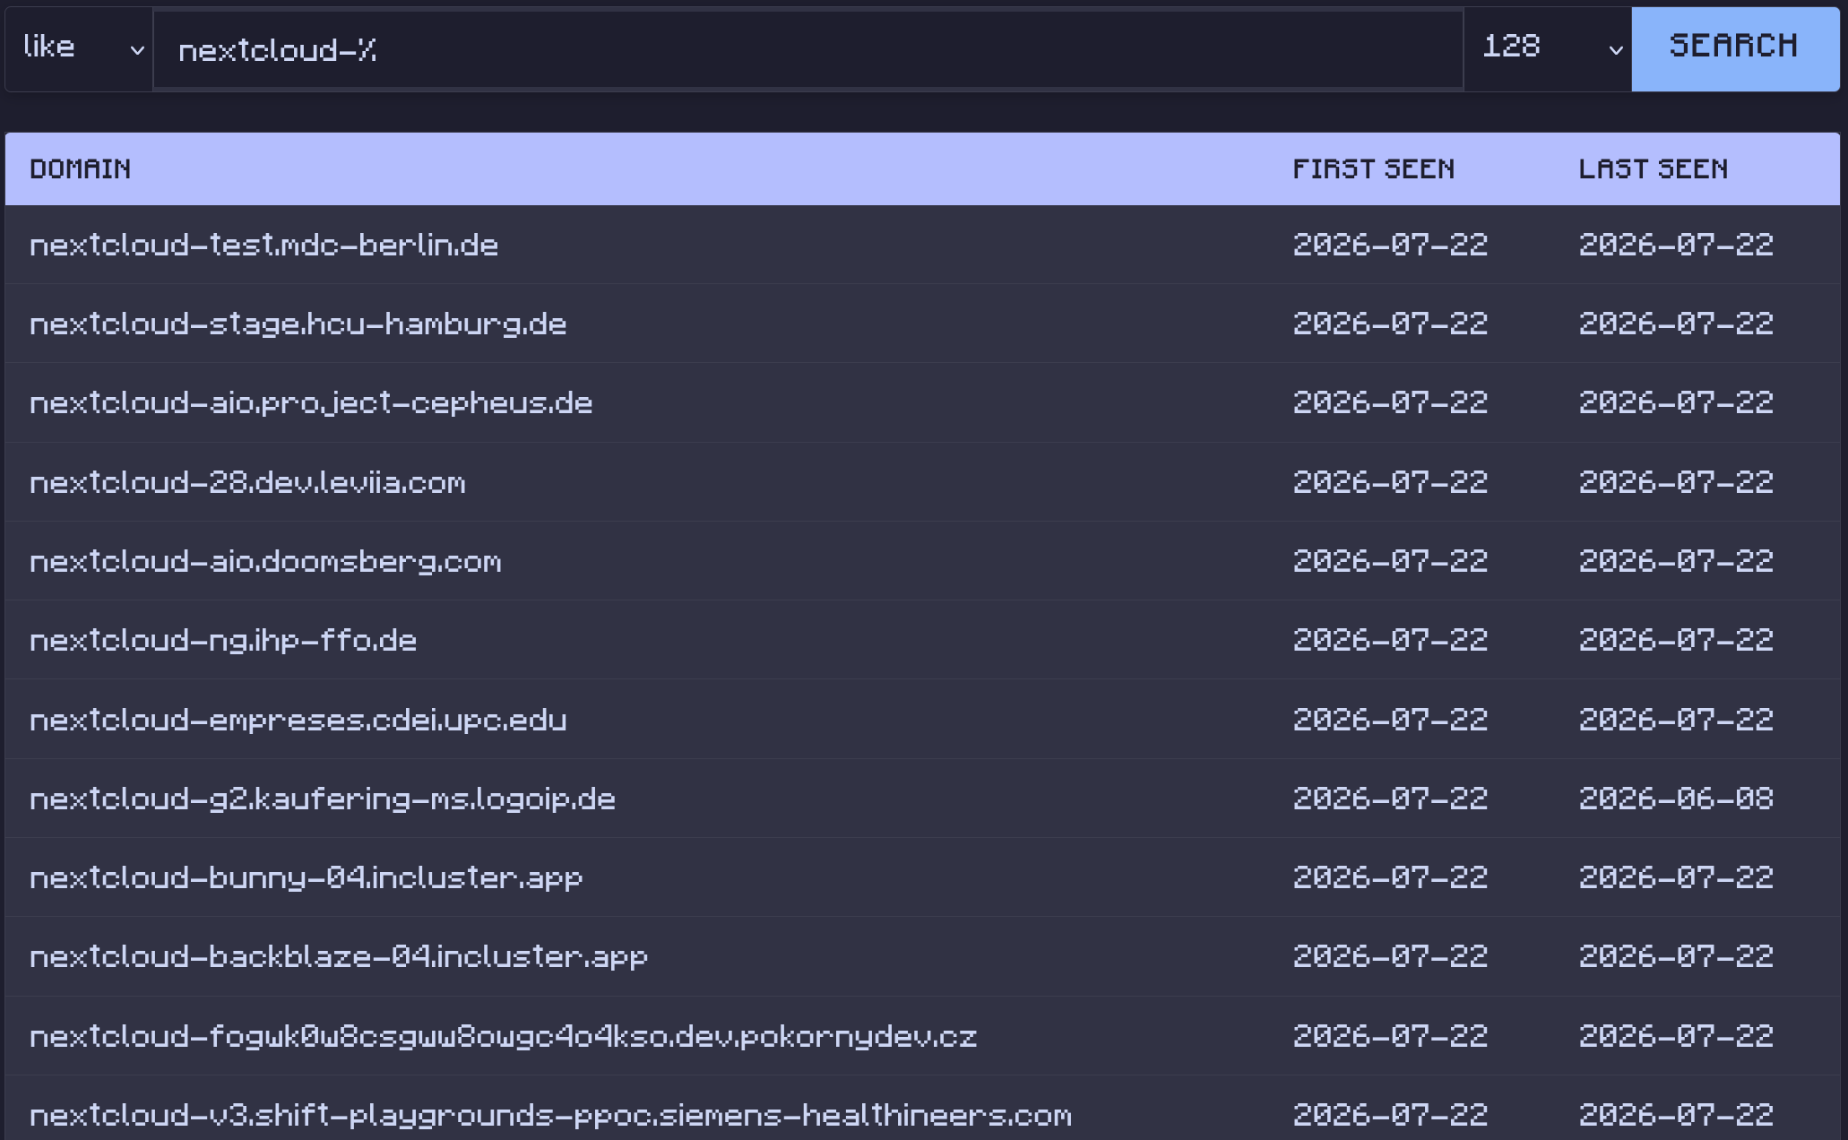
Task: Click first seen date for nextcloud-28.dev.leviia.com
Action: [1390, 482]
